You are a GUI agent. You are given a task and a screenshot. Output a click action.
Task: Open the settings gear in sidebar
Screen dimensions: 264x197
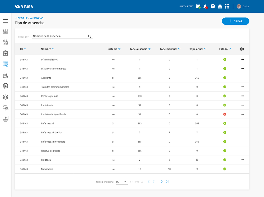(x=5, y=97)
